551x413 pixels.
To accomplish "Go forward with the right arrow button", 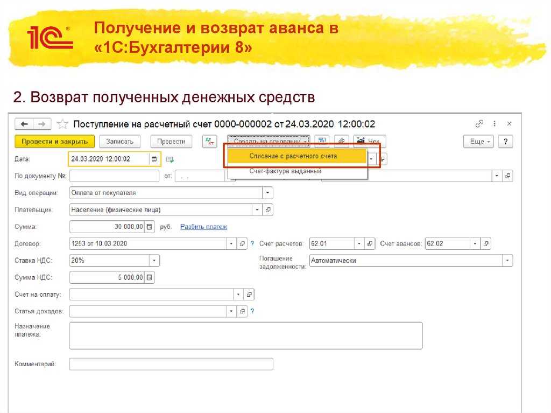I will 42,124.
